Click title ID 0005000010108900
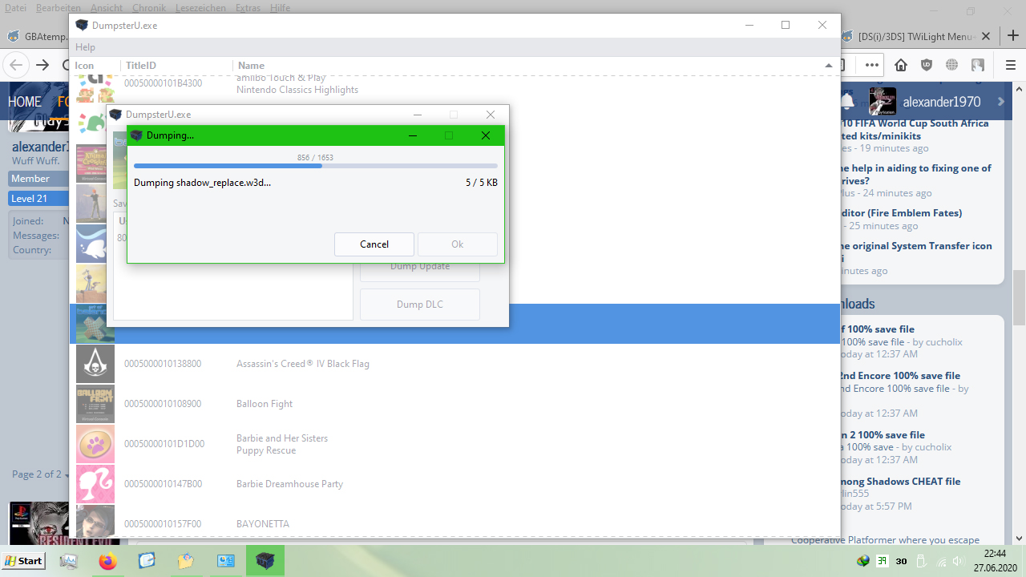 163,404
